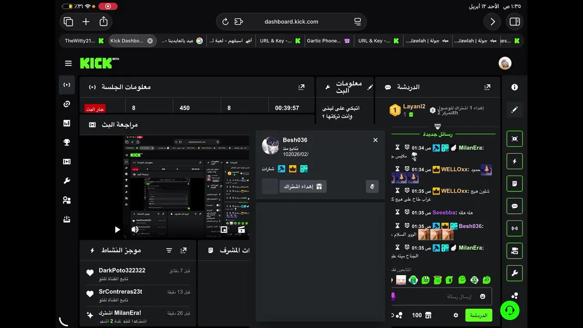Image resolution: width=583 pixels, height=328 pixels.
Task: Open picture-in-picture for stream preview
Action: (224, 230)
